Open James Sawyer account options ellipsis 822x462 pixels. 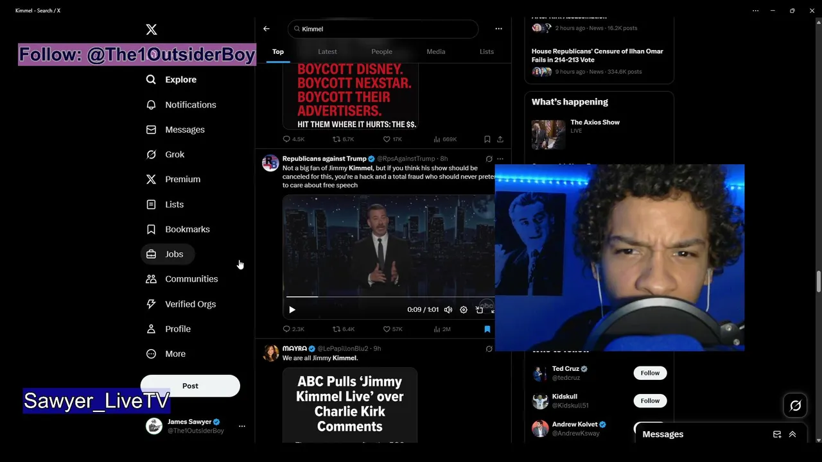click(x=242, y=426)
